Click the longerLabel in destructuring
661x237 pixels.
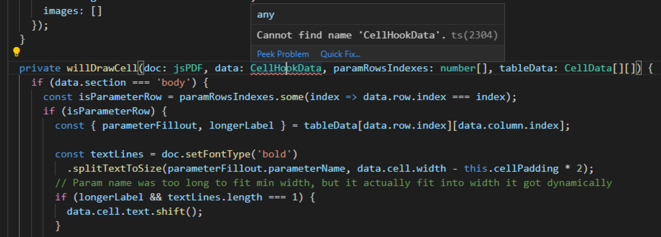coord(241,125)
